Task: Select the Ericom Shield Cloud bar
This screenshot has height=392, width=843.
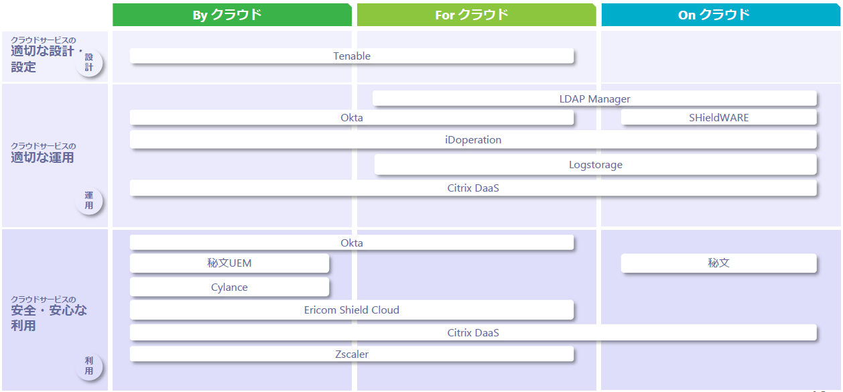Action: (x=352, y=310)
